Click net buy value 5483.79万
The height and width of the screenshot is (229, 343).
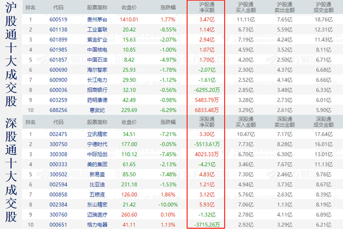pyautogui.click(x=207, y=100)
